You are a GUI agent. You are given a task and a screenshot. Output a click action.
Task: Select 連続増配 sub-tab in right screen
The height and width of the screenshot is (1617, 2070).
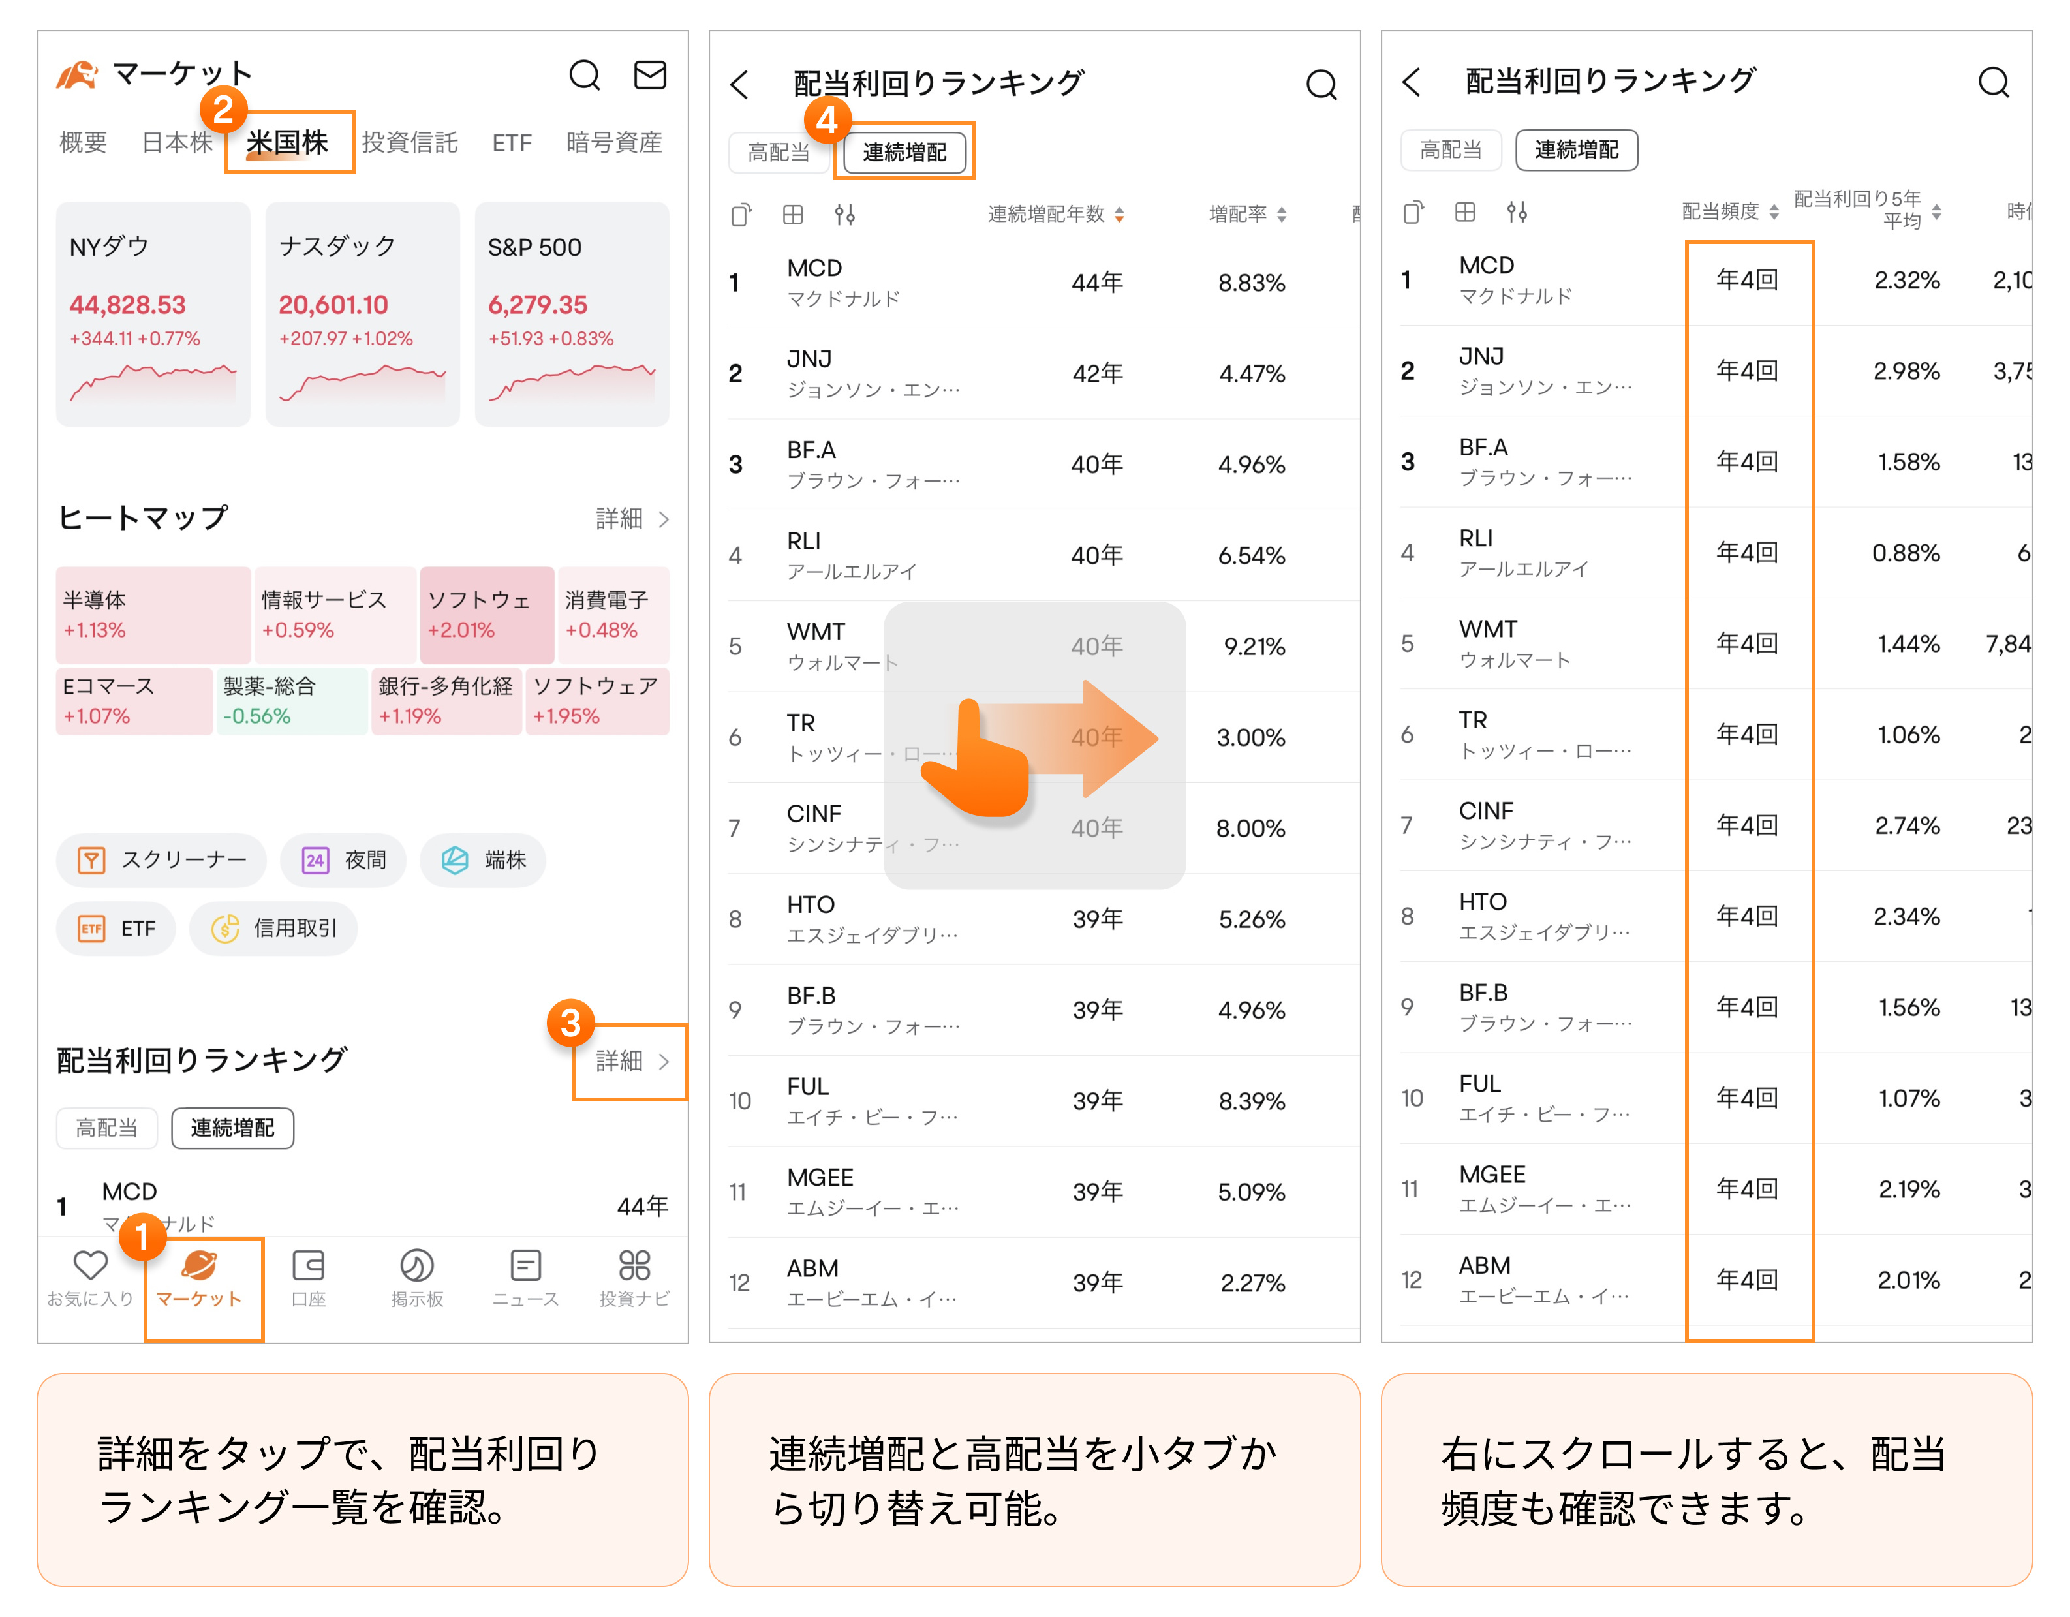click(1576, 149)
